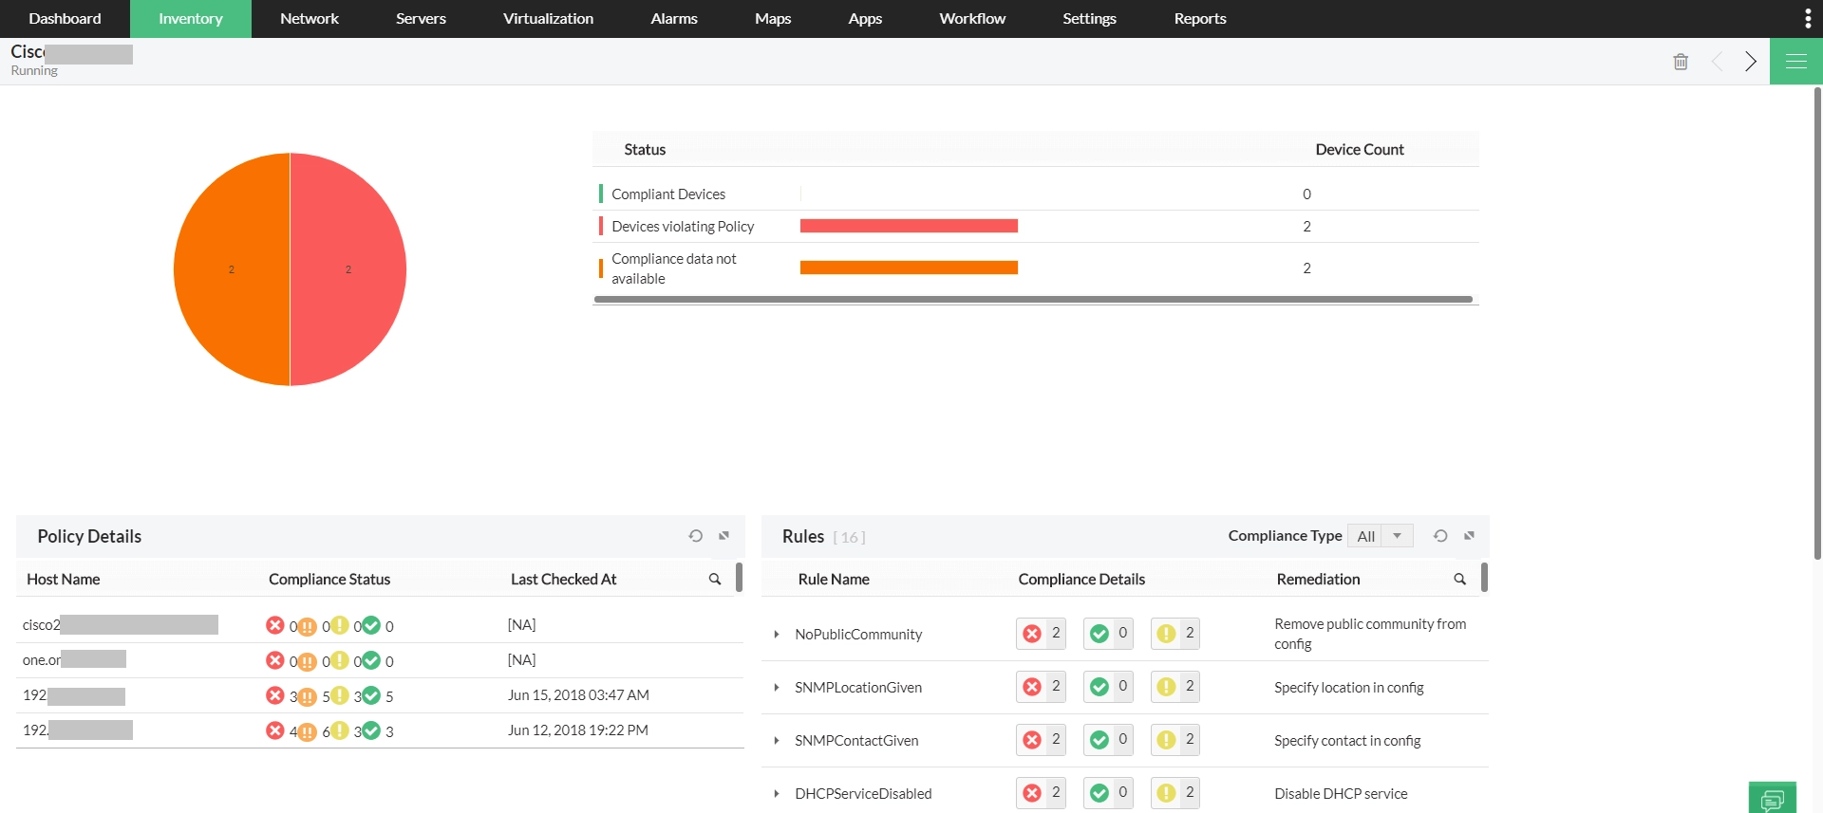Open the Settings tab
This screenshot has width=1823, height=813.
[1089, 18]
